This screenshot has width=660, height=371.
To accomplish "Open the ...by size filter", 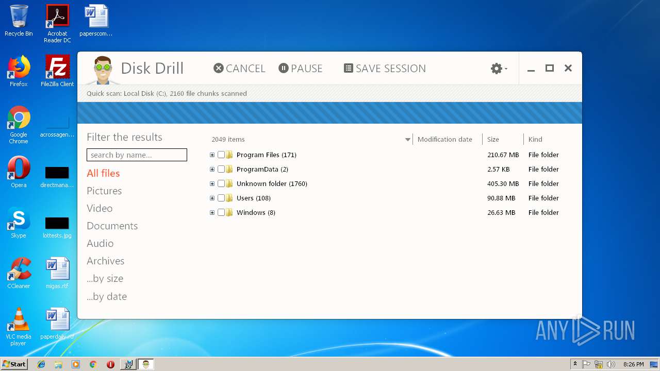I will coord(105,278).
